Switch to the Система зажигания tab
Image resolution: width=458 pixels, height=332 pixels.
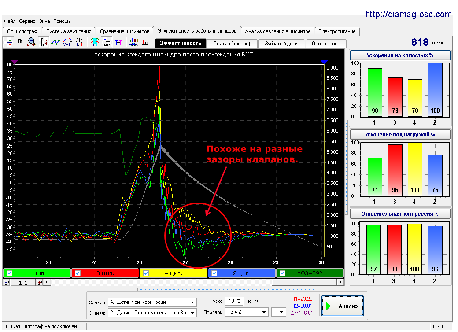(69, 31)
